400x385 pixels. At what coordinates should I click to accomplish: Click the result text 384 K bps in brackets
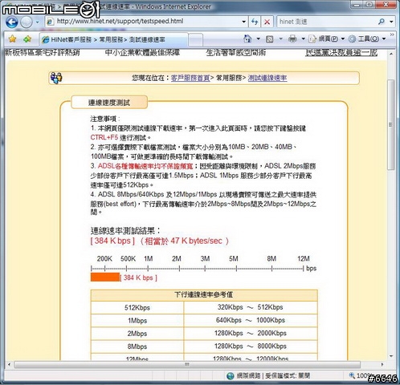point(112,241)
